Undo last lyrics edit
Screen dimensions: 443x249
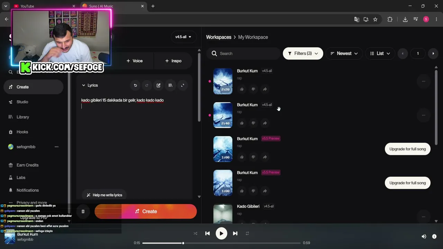[135, 85]
